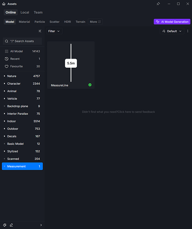The height and width of the screenshot is (229, 192).
Task: Pin the Assets window
Action: [x=158, y=4]
